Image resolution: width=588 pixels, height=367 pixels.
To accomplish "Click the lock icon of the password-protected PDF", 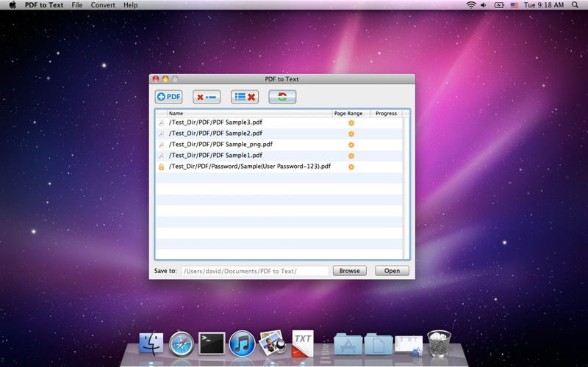I will 161,167.
